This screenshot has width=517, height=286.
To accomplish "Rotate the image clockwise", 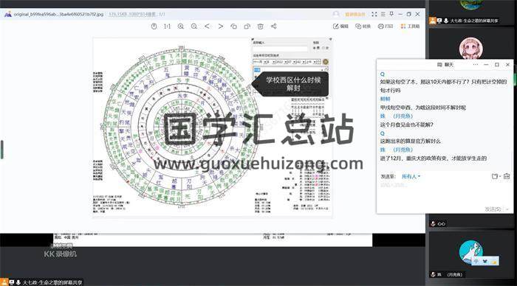I will 247,27.
